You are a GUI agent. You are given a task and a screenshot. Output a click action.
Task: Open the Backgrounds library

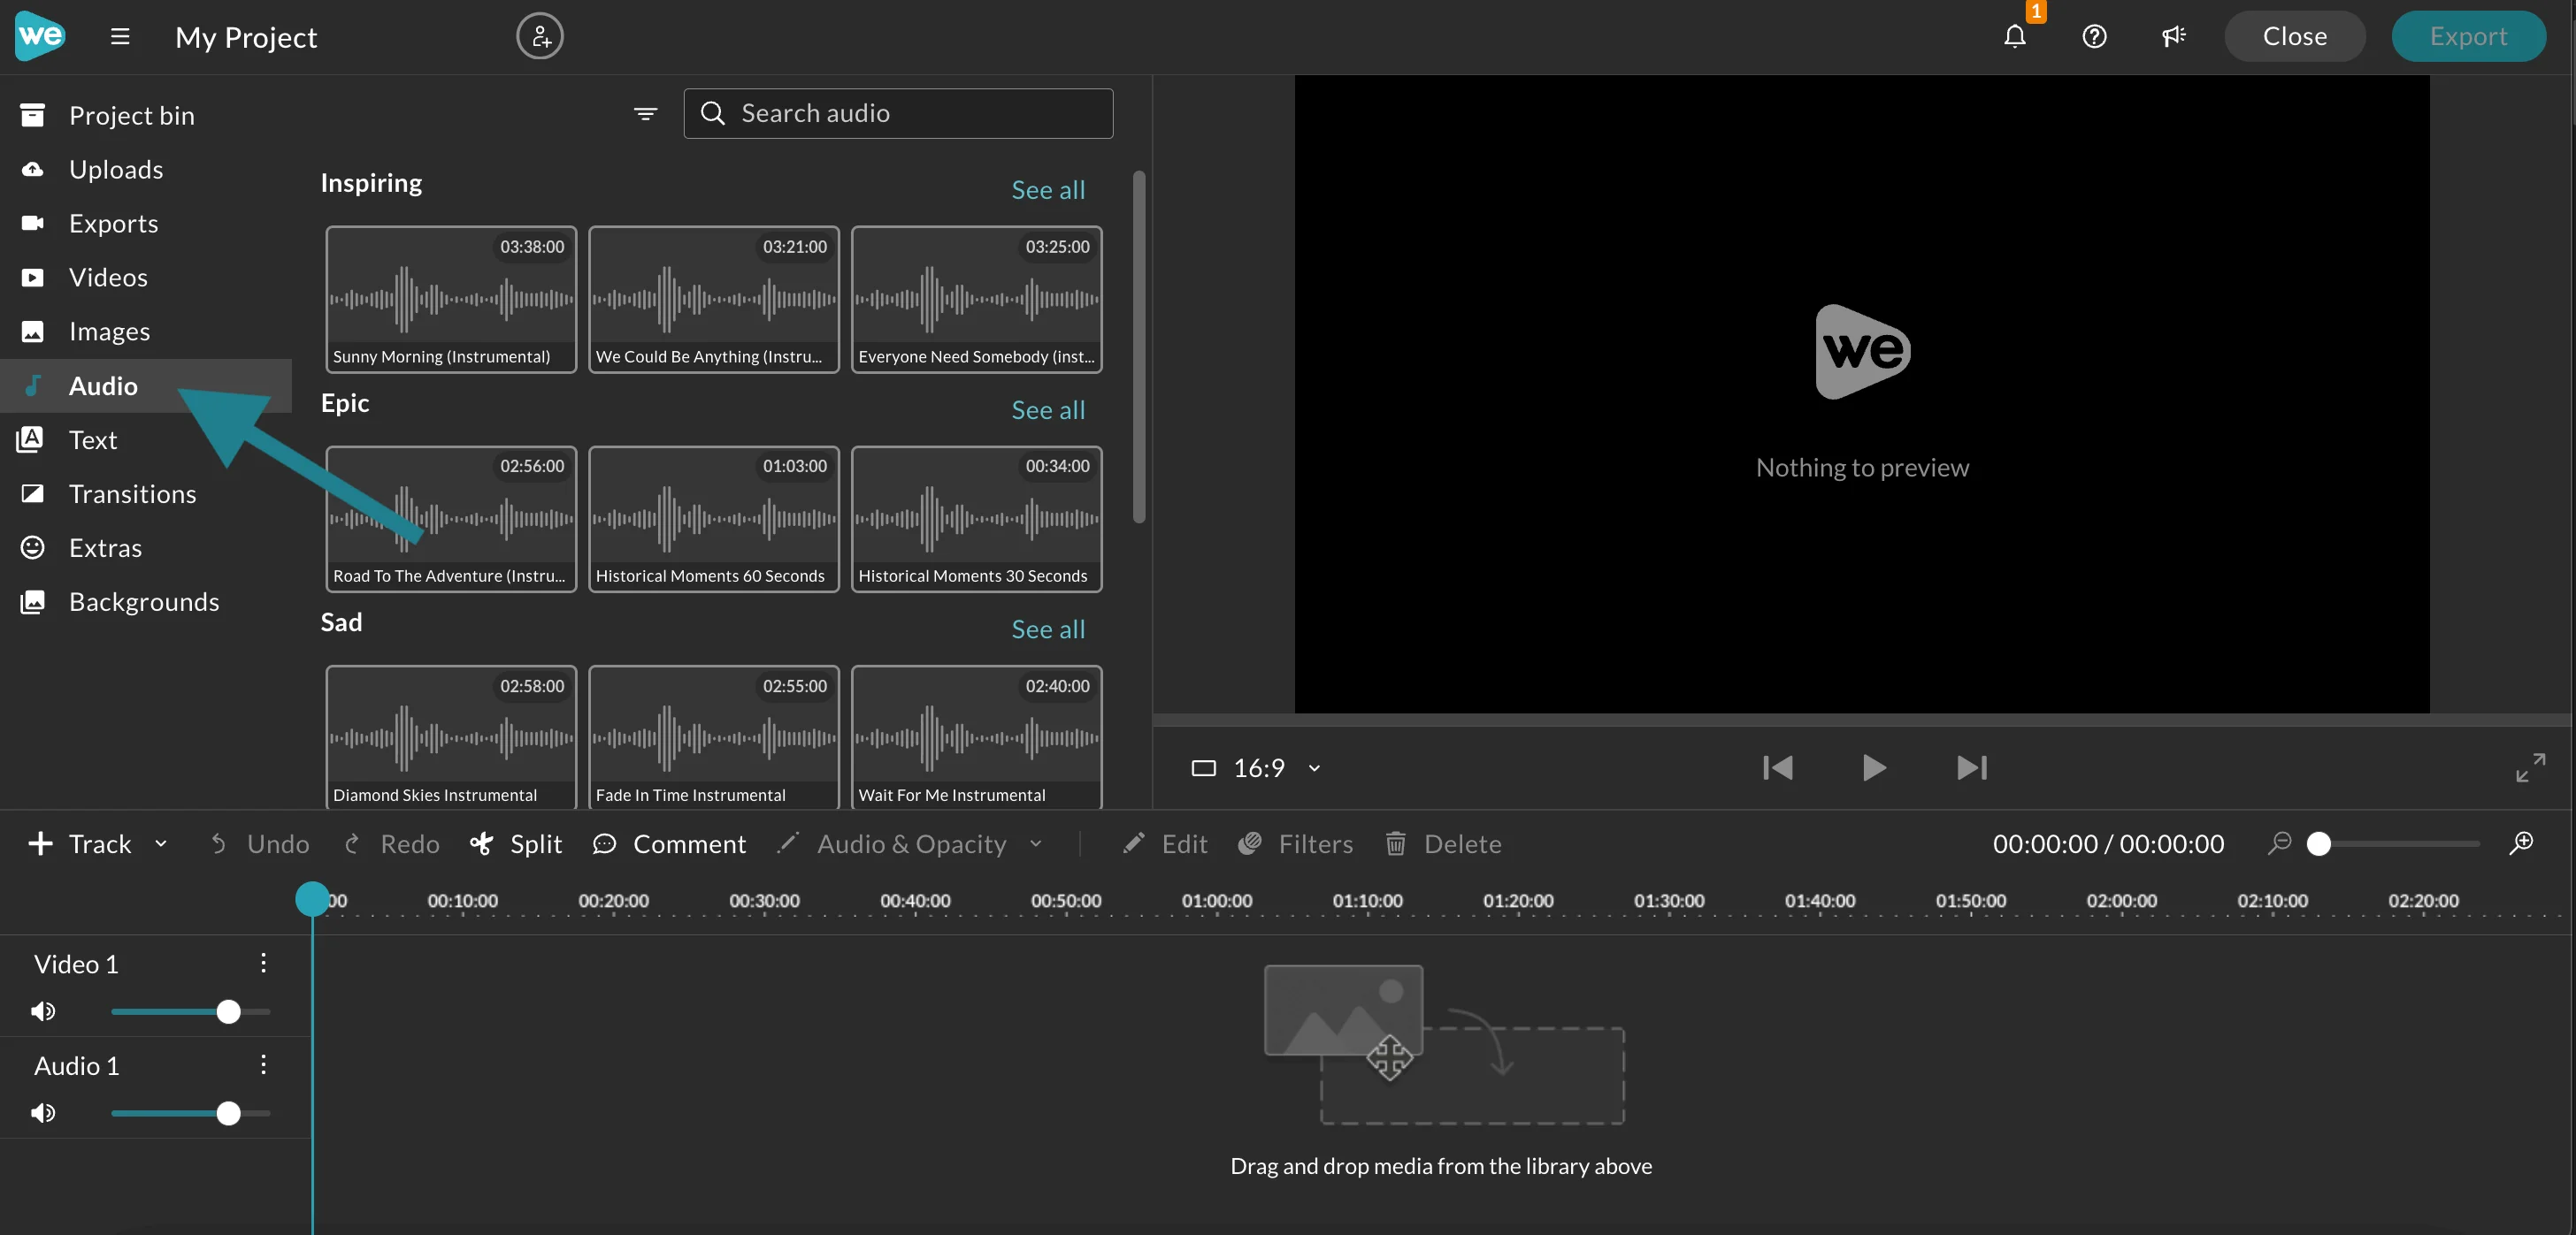pyautogui.click(x=145, y=600)
